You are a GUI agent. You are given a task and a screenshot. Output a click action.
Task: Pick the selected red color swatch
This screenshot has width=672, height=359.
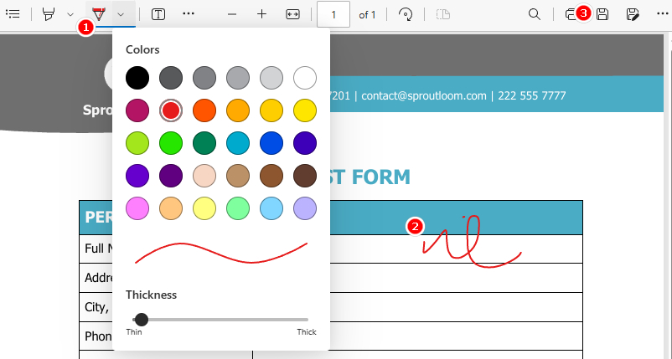[171, 110]
